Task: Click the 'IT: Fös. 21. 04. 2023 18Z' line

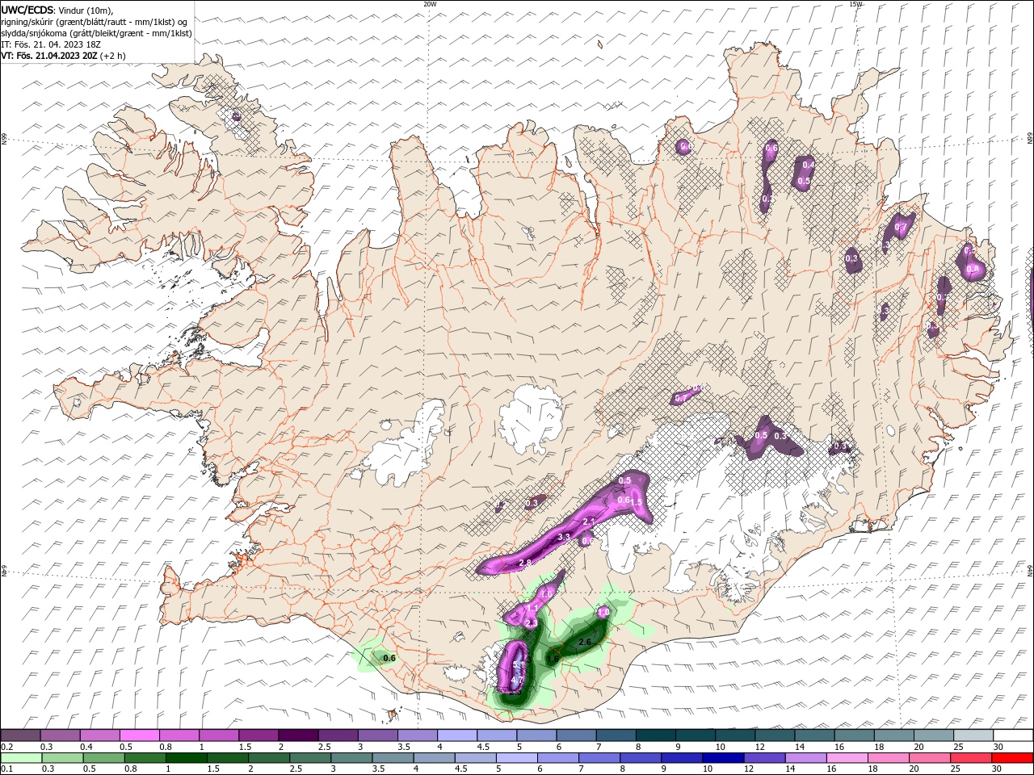Action: 49,44
